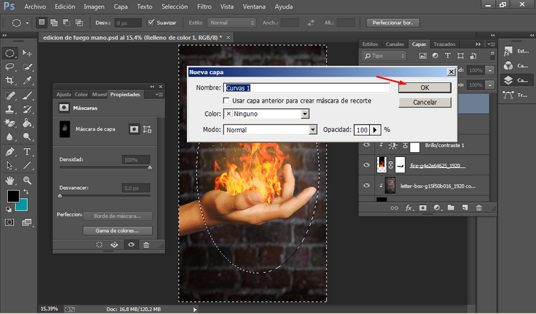Choose subtract from selection mode
Screen dimensions: 536x314
pyautogui.click(x=66, y=22)
